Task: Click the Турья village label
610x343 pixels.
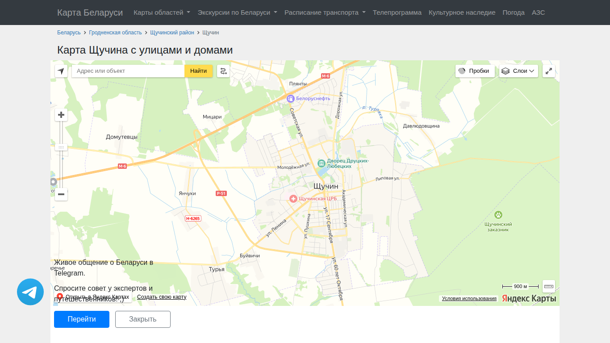Action: 217,269
